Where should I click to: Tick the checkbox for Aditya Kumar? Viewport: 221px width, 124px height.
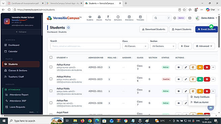51,67
